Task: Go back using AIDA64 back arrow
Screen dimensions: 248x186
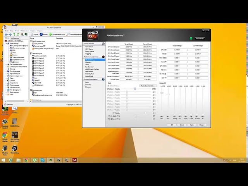Action: (6, 34)
